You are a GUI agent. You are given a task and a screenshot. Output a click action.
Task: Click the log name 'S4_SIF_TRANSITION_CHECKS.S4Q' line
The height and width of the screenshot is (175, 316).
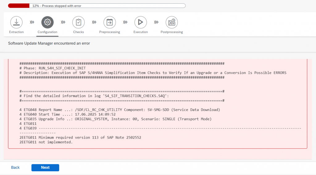point(94,96)
